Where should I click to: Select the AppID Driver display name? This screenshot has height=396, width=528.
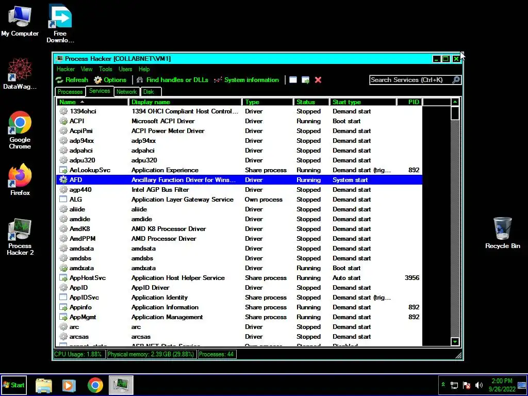(x=150, y=288)
